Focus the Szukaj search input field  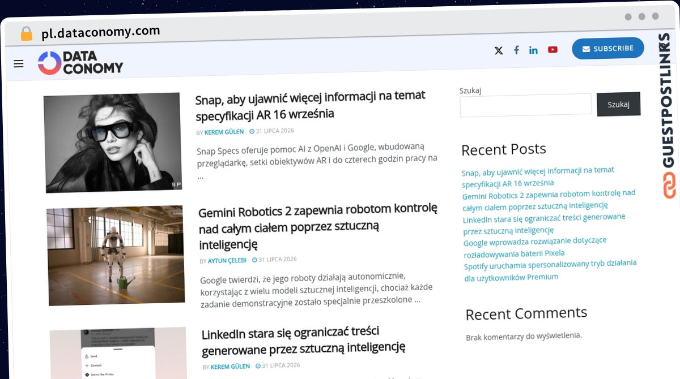click(526, 106)
